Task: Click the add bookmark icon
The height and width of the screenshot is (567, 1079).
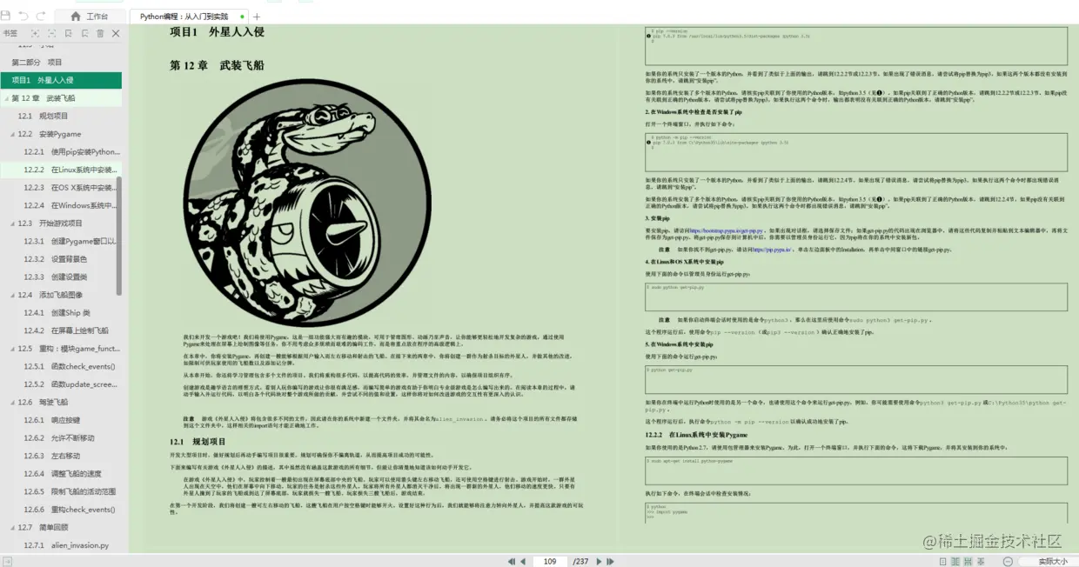Action: [x=67, y=33]
